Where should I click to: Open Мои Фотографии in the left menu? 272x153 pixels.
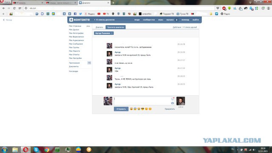click(76, 33)
